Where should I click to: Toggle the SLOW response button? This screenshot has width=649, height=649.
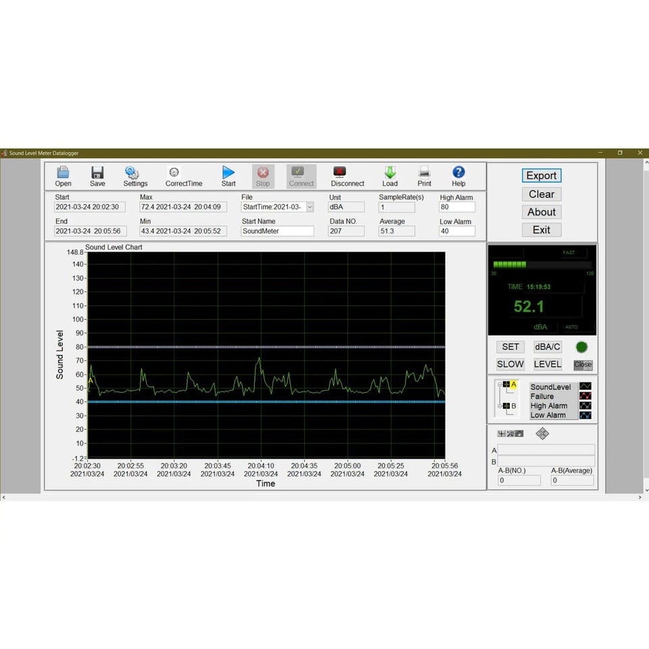510,364
